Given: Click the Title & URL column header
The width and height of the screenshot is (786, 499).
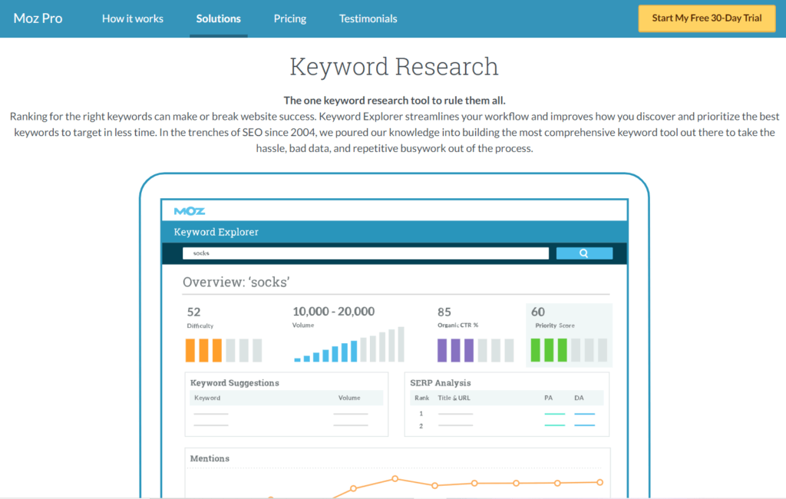Looking at the screenshot, I should point(454,398).
